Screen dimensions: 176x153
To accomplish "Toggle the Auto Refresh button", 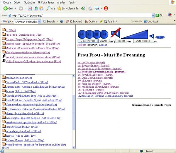I will (143, 41).
